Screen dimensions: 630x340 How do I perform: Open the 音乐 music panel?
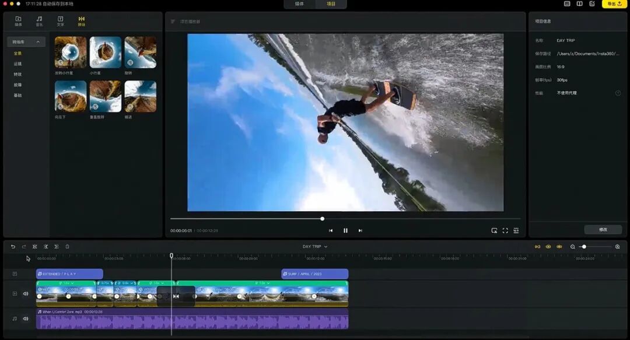tap(39, 21)
